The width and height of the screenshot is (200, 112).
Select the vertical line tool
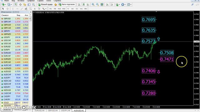13,9
